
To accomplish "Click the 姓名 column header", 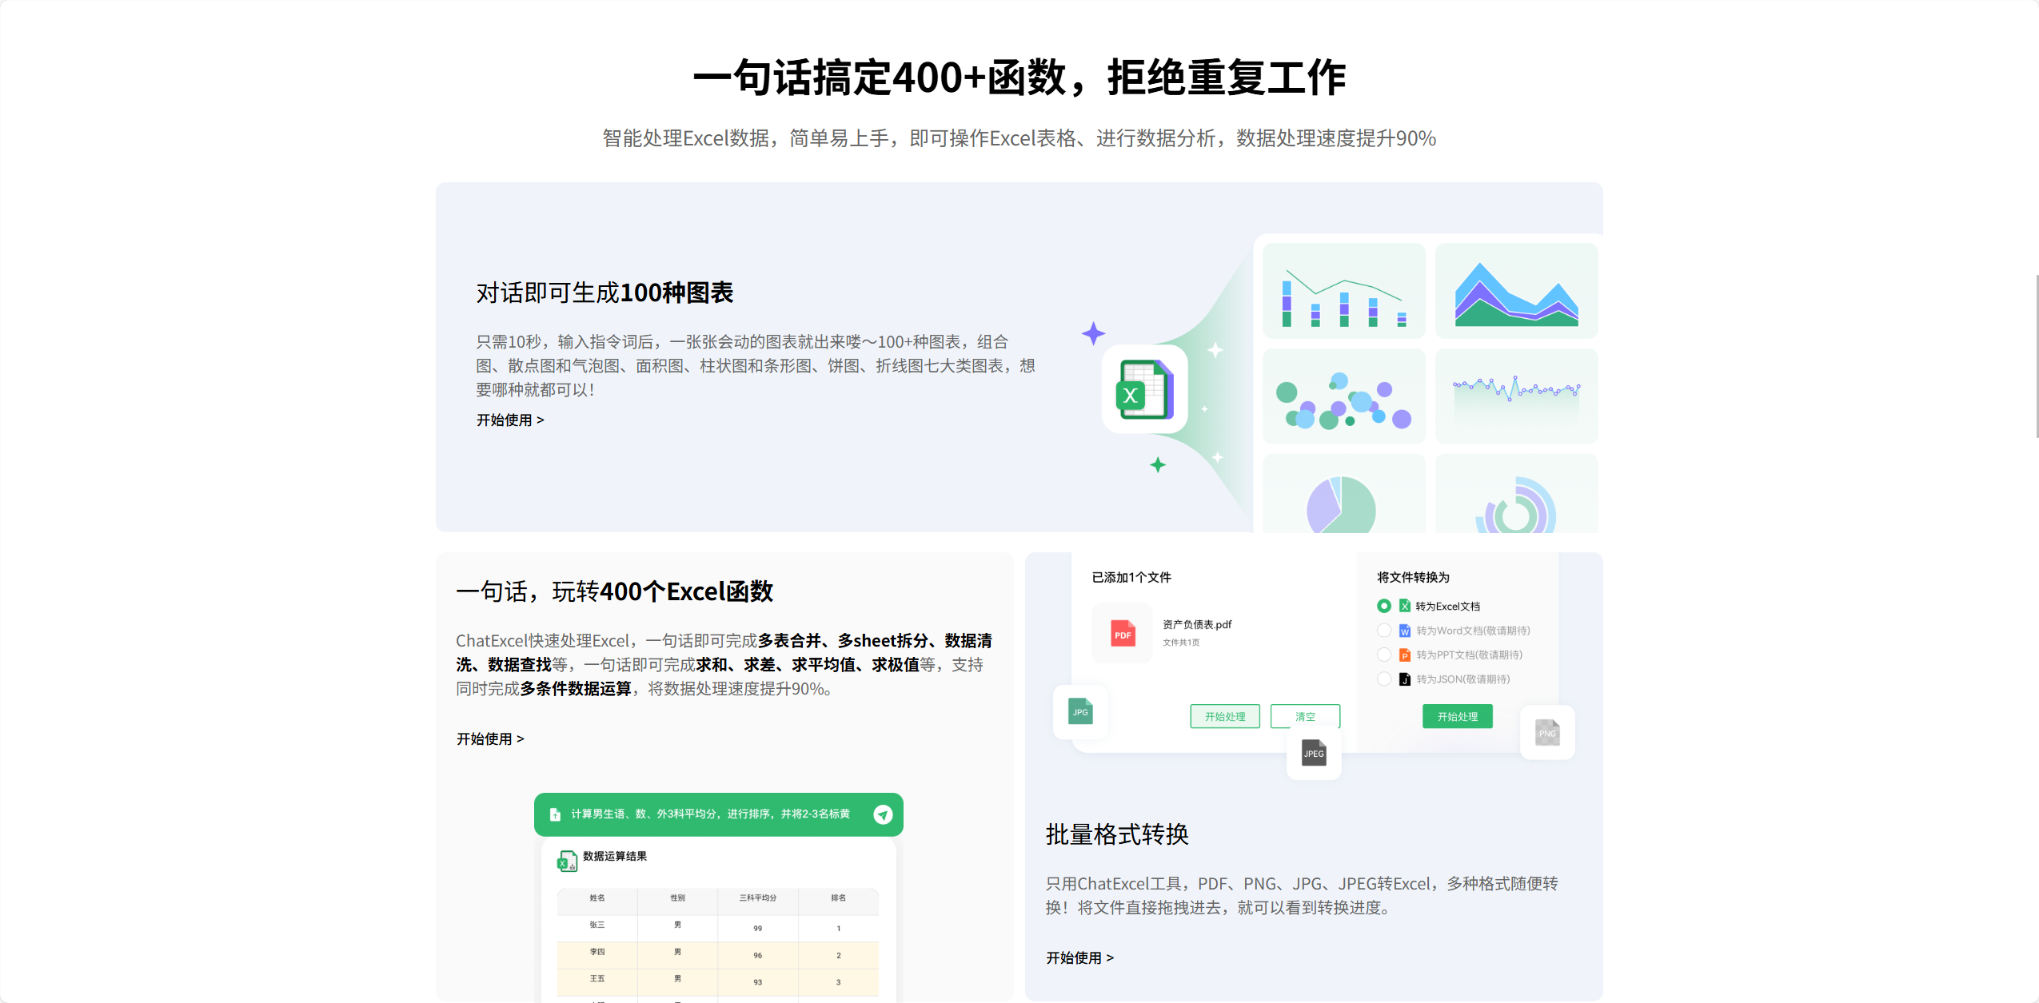I will point(597,898).
